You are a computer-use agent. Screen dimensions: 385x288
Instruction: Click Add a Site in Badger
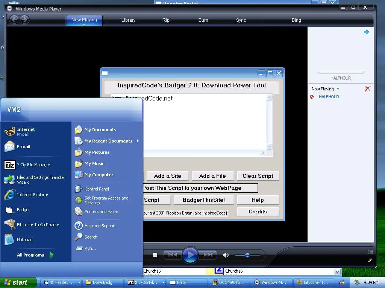coord(167,176)
